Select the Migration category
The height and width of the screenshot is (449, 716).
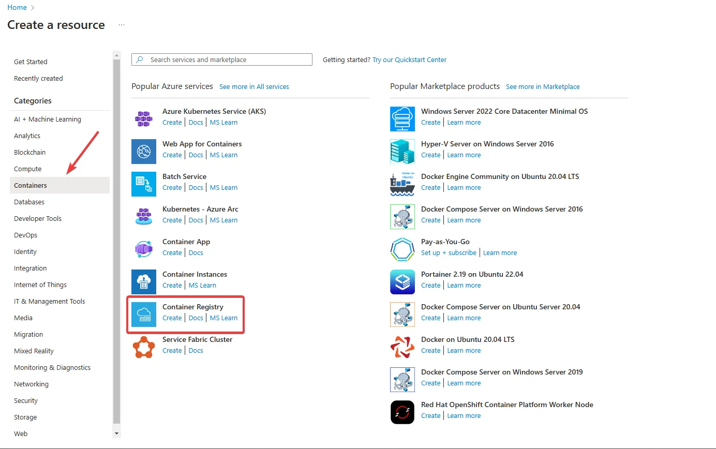coord(59,334)
